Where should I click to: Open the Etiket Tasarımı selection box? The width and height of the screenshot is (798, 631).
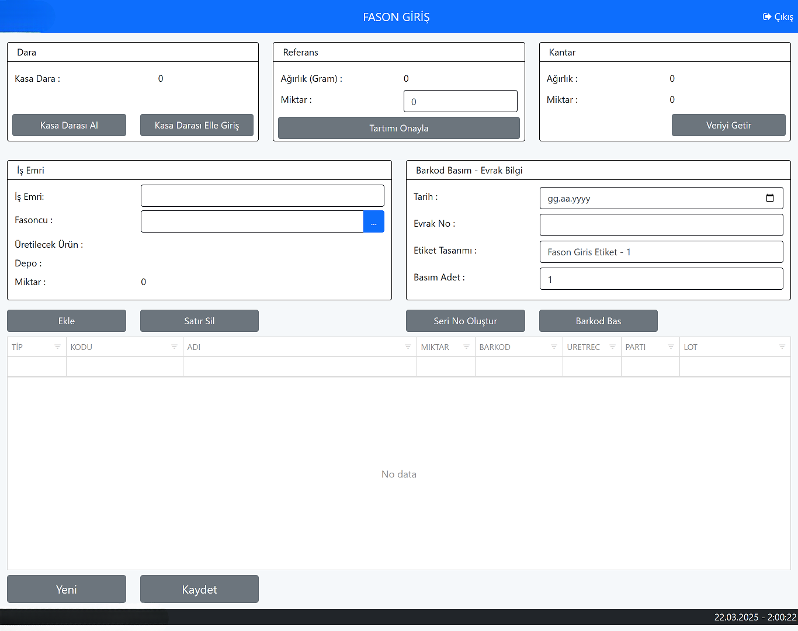pyautogui.click(x=661, y=252)
